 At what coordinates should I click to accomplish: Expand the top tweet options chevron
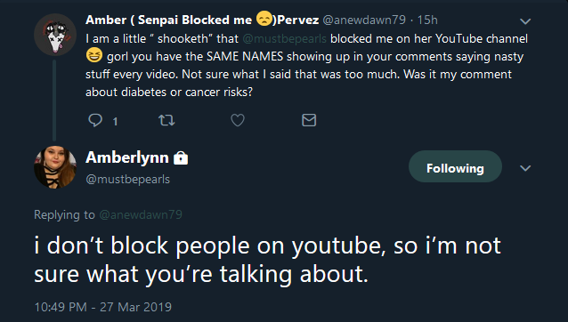tap(525, 21)
